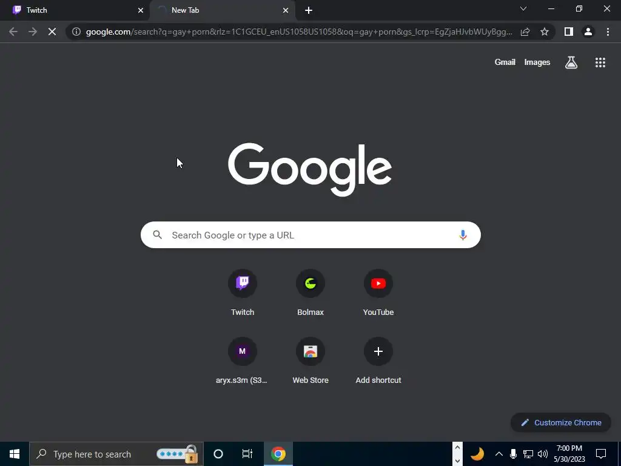Click magnifier icon in Google search box
Viewport: 621px width, 466px height.
(x=157, y=235)
